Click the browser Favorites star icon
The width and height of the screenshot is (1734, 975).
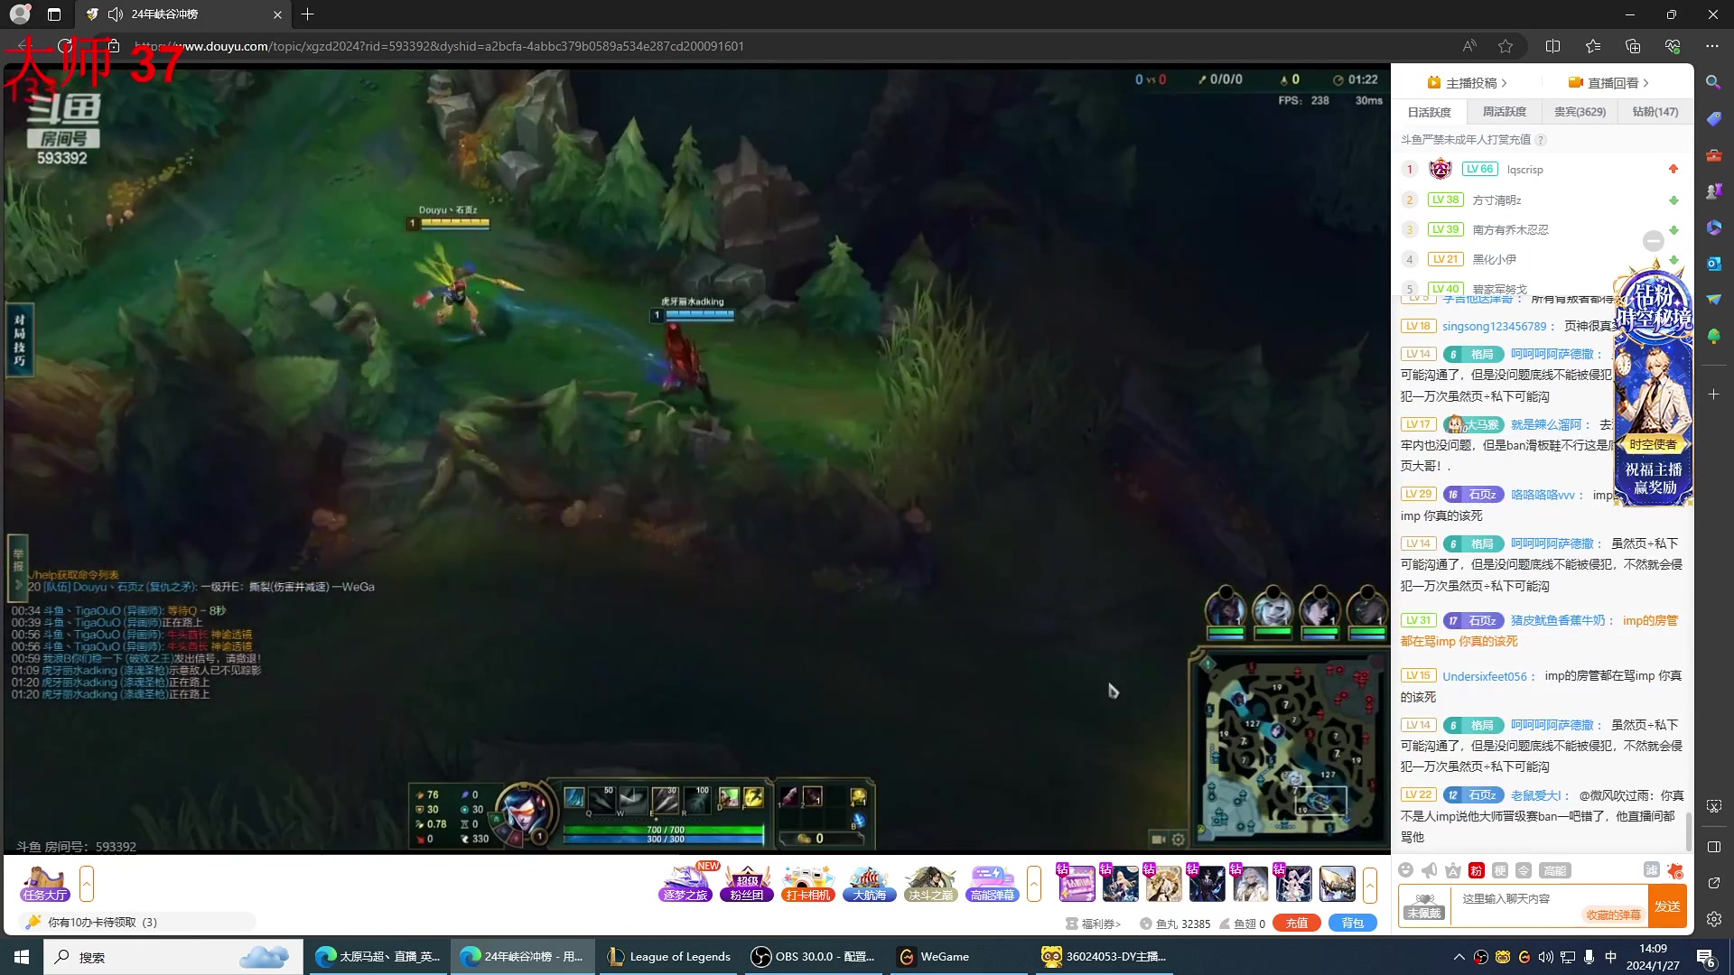pos(1506,46)
